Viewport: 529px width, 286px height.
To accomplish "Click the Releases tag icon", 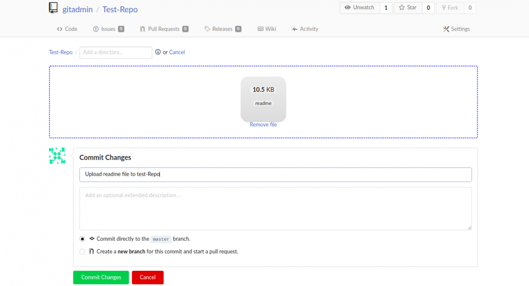I will [x=207, y=29].
